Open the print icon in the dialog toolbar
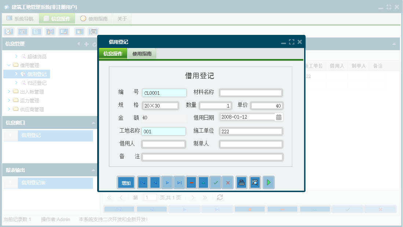Viewport: 403px width, 227px height. point(241,182)
